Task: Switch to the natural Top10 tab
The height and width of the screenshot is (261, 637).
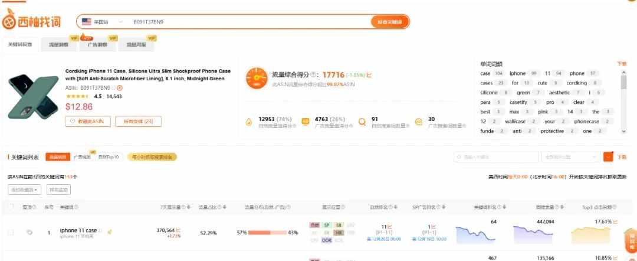Action: point(109,157)
